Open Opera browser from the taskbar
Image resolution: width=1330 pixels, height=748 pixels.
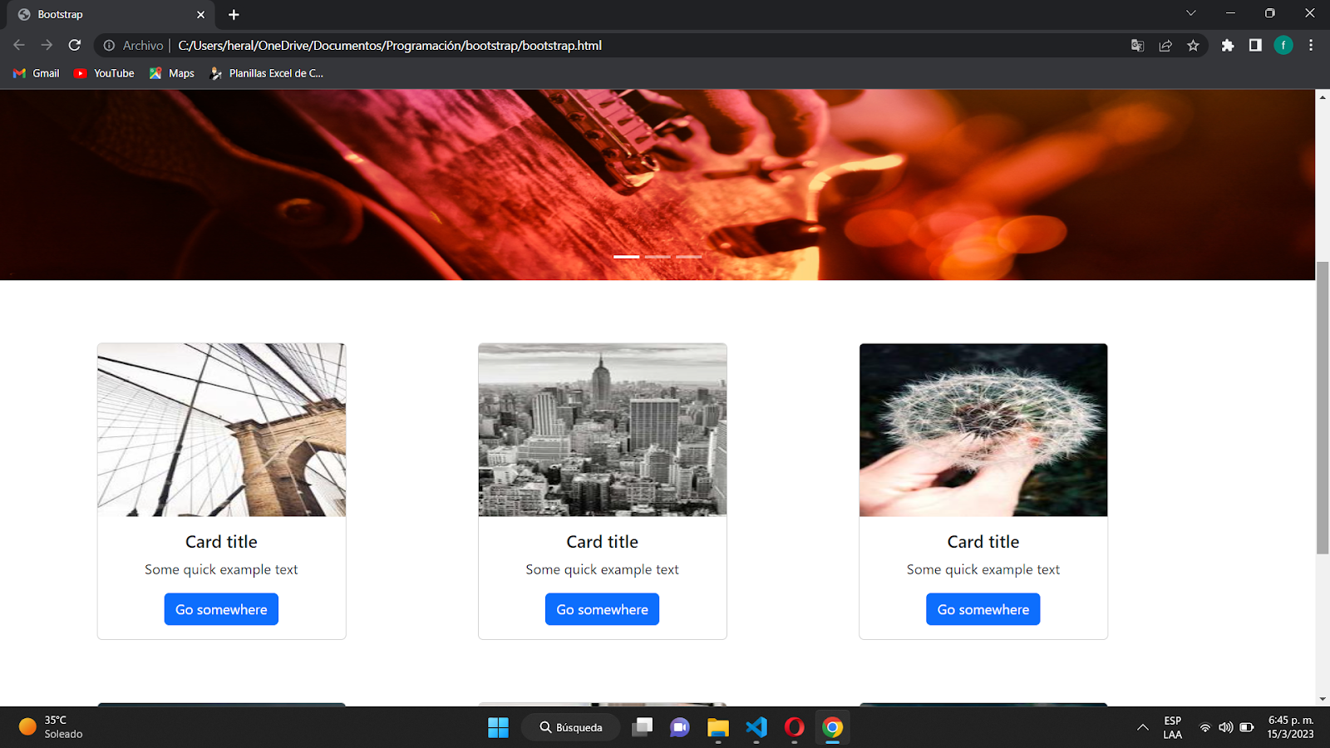tap(795, 727)
